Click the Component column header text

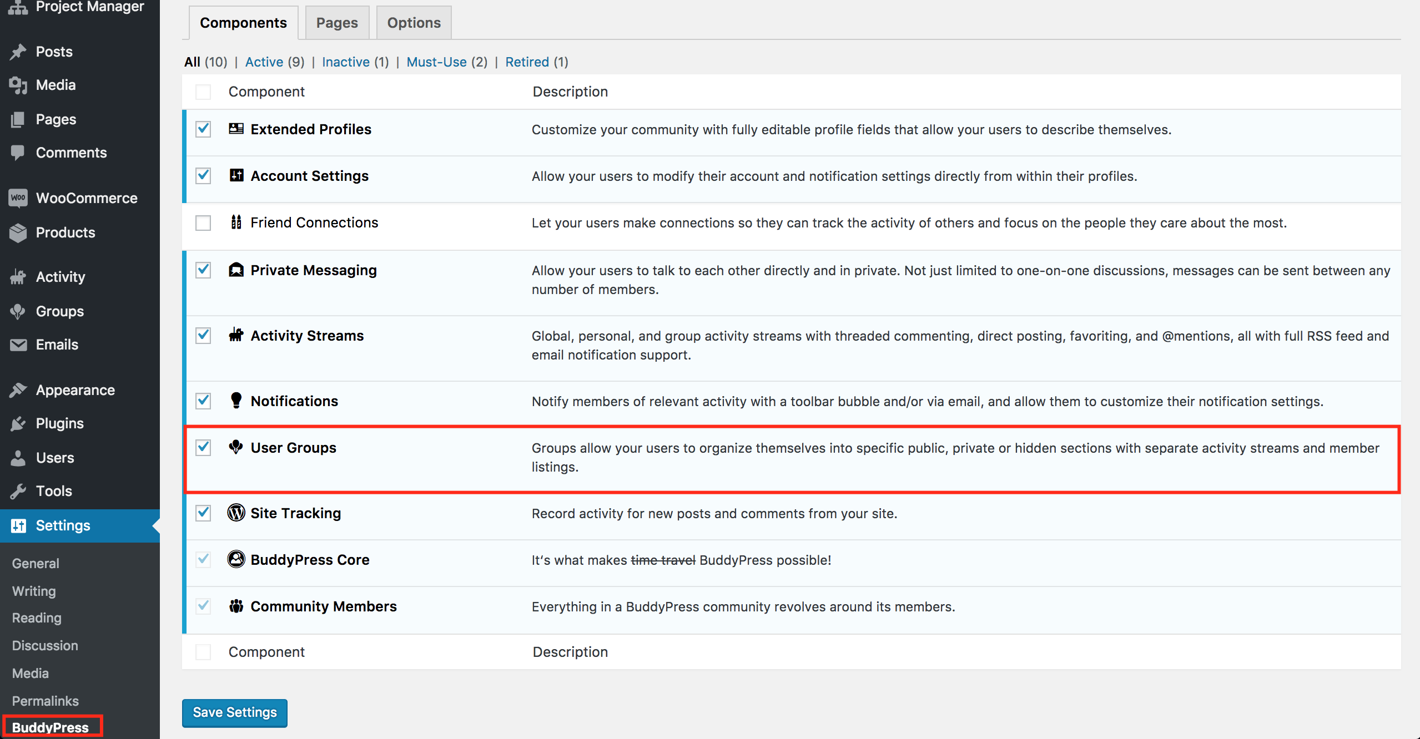266,92
